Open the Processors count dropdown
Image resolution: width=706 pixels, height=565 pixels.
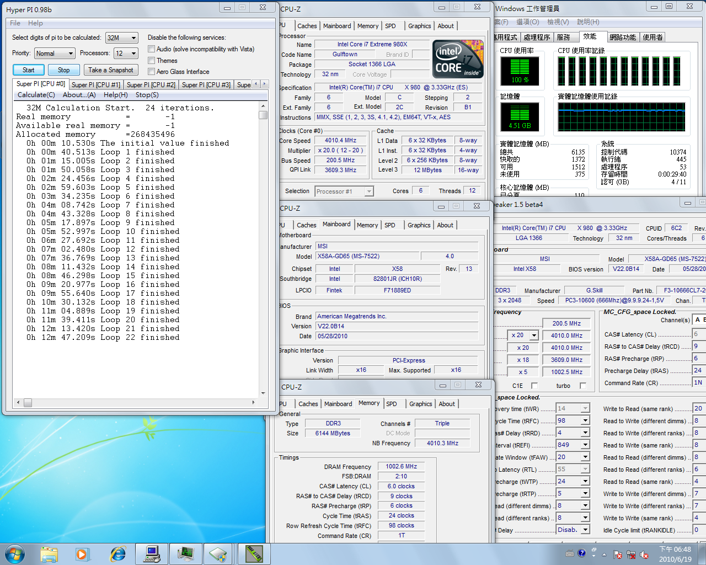(x=126, y=53)
